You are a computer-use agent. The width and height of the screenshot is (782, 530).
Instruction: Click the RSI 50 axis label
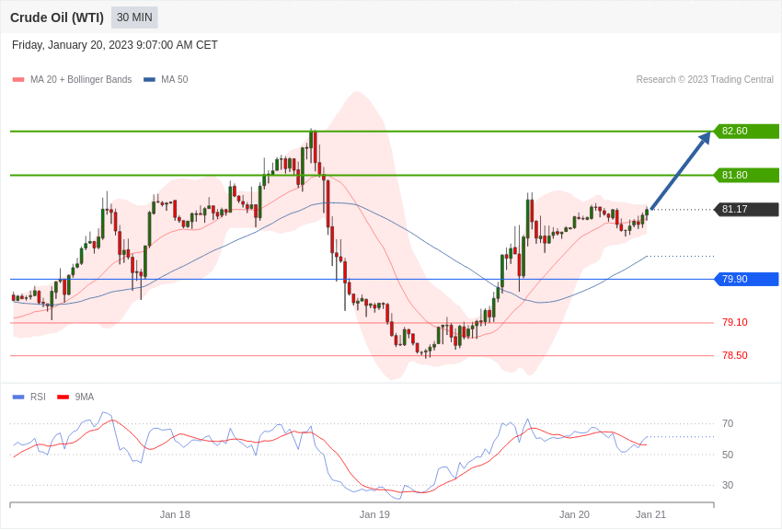click(728, 455)
